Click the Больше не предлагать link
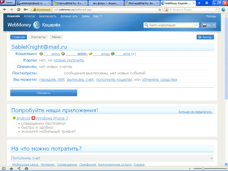Viewport: 228px width, 171px height. pyautogui.click(x=195, y=112)
